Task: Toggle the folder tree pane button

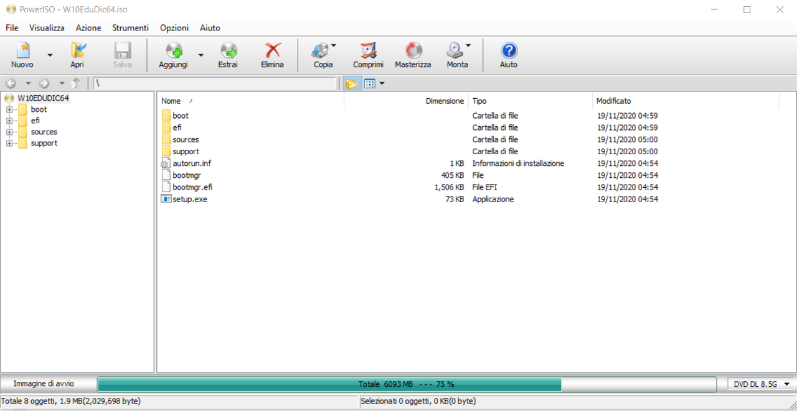Action: (351, 83)
